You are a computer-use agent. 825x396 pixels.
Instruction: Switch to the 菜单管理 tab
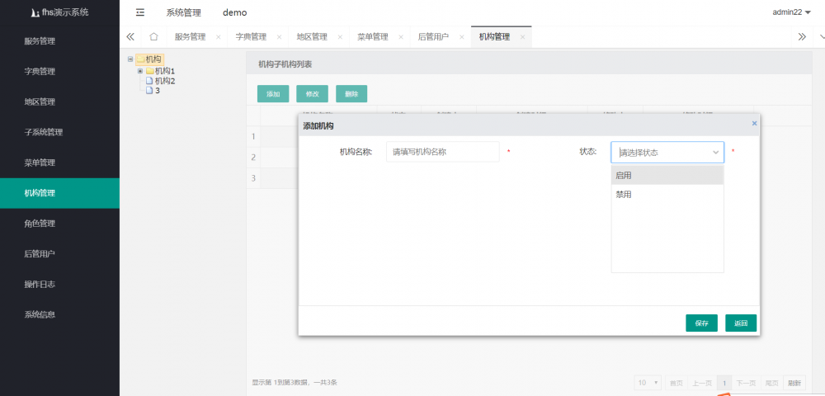373,37
